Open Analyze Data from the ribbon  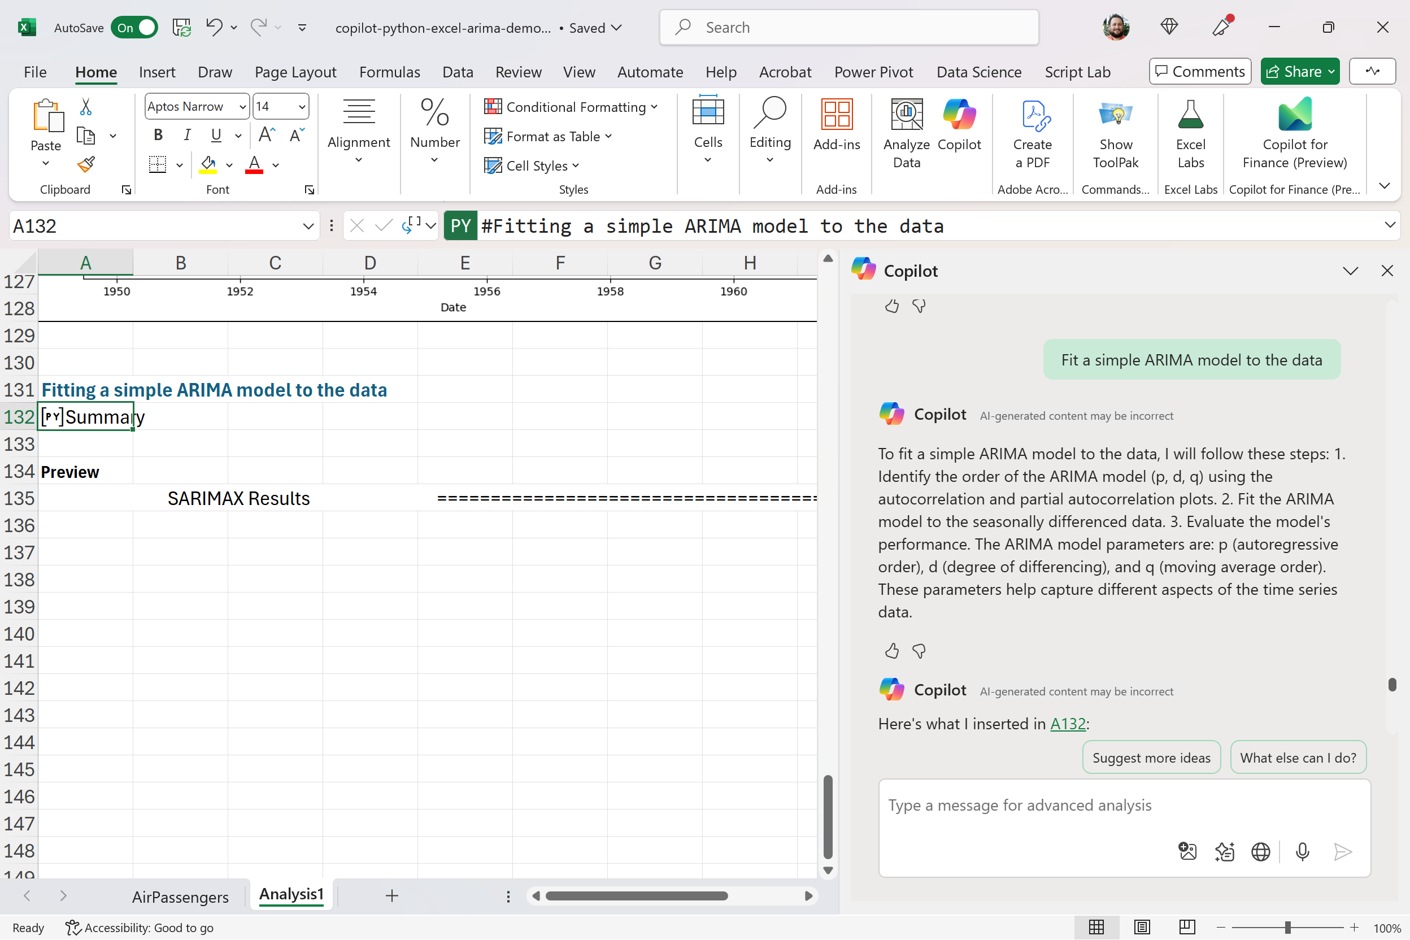[907, 133]
